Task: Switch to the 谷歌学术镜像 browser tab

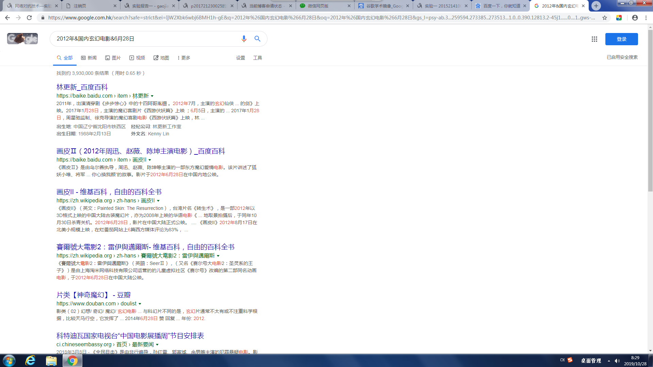Action: click(x=383, y=6)
